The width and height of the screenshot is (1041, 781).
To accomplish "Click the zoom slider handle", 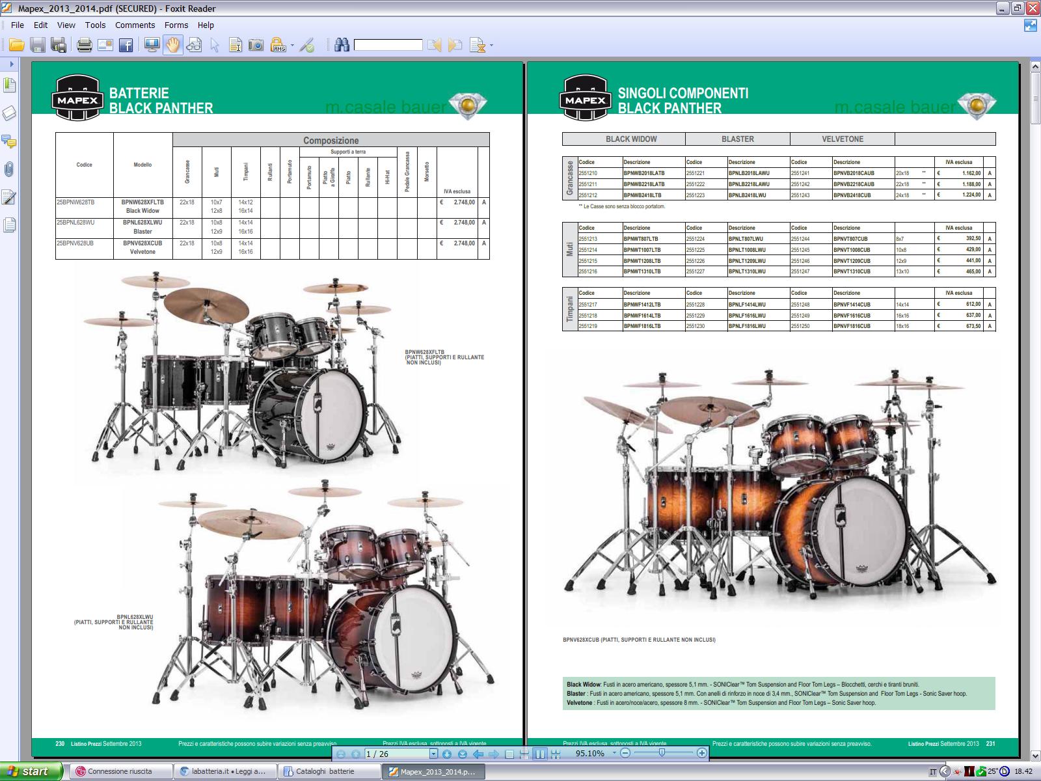I will point(662,753).
